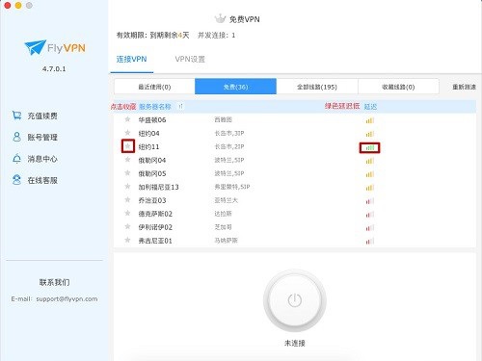Favorite the 纽约11 server with its star
The width and height of the screenshot is (482, 361).
coord(128,146)
